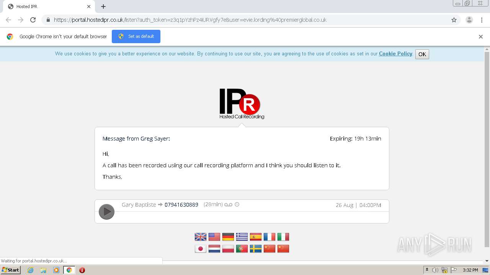Click the IPR Hosted Call Recording logo
The width and height of the screenshot is (490, 275).
[x=242, y=104]
